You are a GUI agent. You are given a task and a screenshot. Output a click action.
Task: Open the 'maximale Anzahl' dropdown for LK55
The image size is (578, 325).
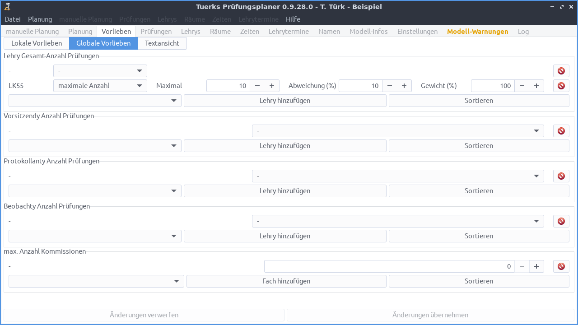click(100, 86)
